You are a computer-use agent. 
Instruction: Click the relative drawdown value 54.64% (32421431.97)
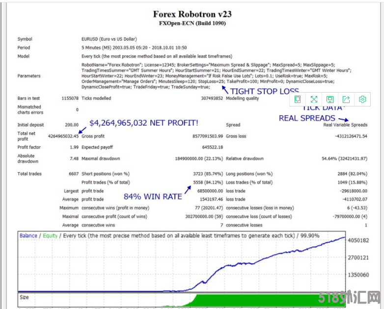344,158
